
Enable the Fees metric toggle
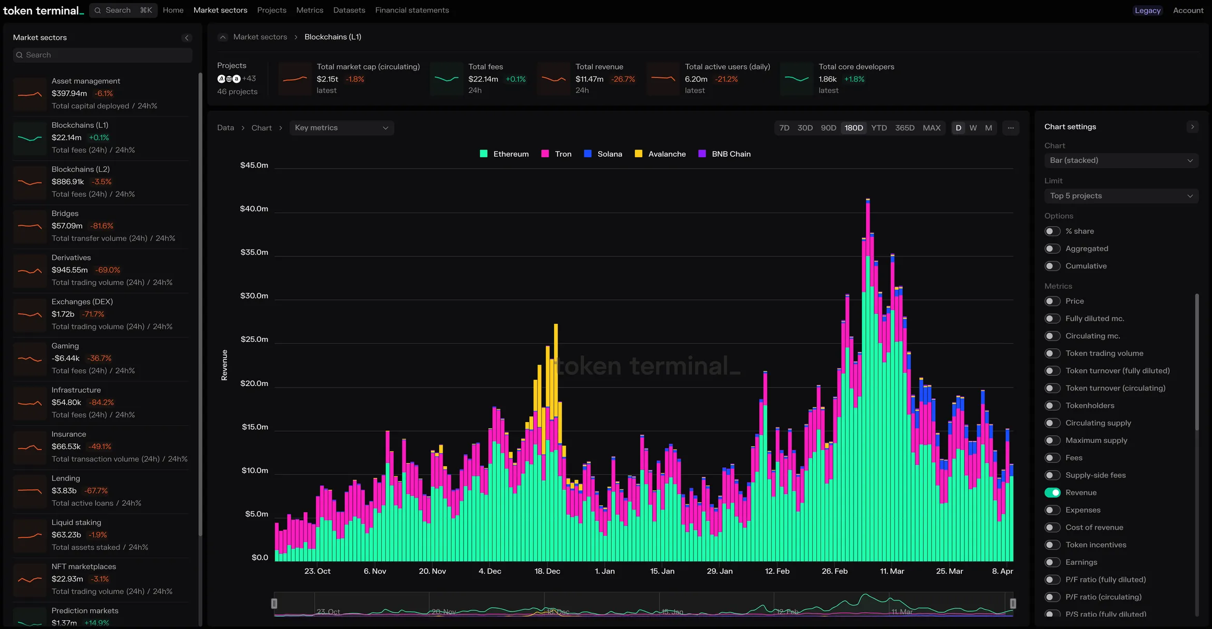point(1052,458)
